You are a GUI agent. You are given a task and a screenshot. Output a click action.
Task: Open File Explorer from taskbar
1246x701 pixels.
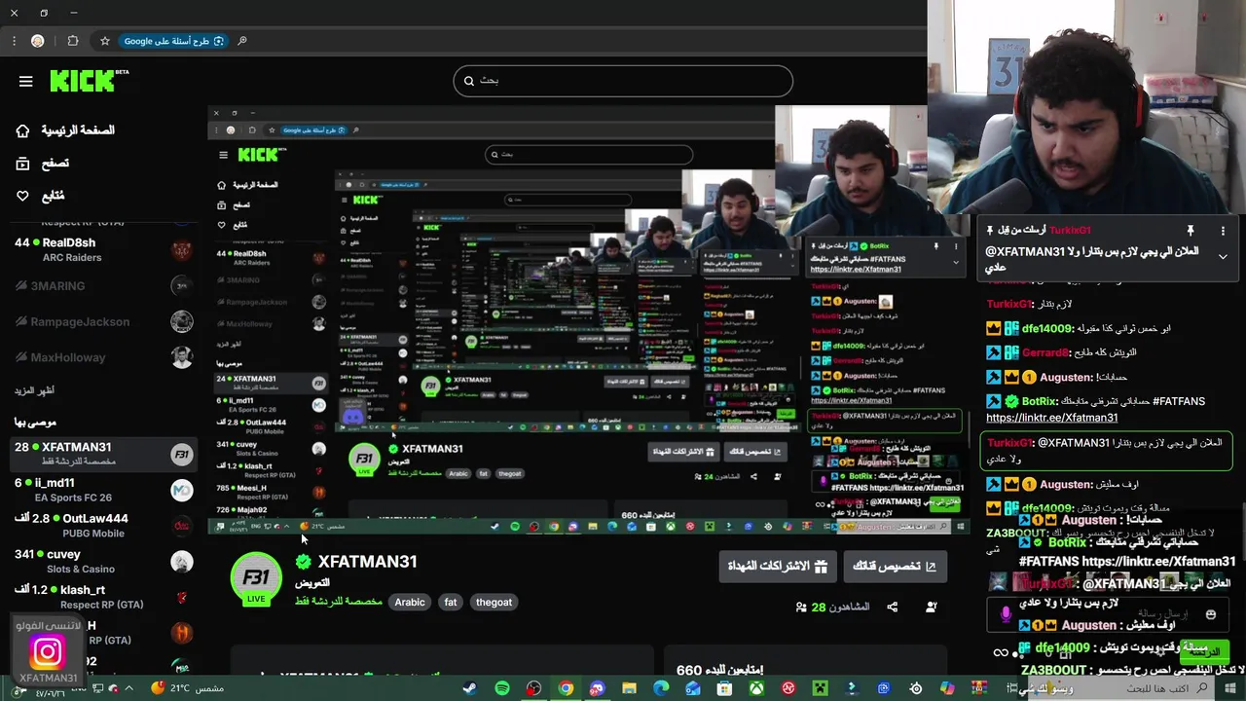click(x=630, y=688)
